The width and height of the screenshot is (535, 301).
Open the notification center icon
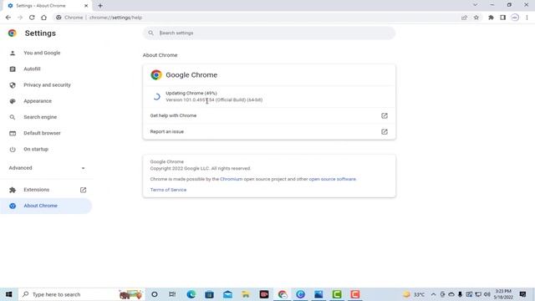522,294
